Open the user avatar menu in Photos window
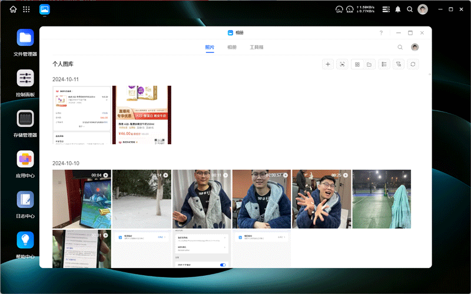The height and width of the screenshot is (294, 471). click(414, 47)
